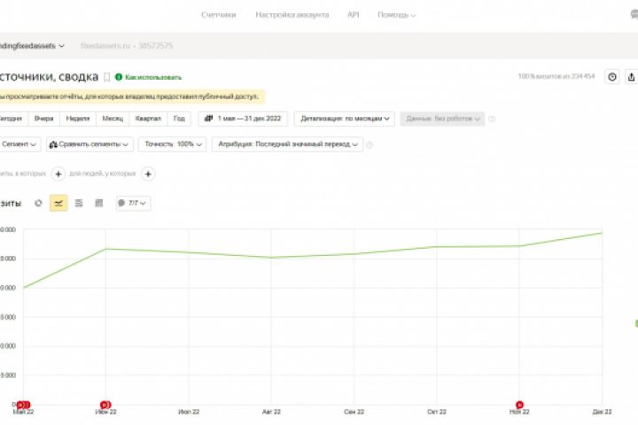This screenshot has height=425, width=638.
Task: Click the Авг 22 axis label
Action: tap(271, 412)
